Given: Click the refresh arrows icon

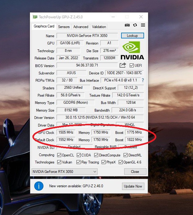Looking at the screenshot, I should point(135,25).
